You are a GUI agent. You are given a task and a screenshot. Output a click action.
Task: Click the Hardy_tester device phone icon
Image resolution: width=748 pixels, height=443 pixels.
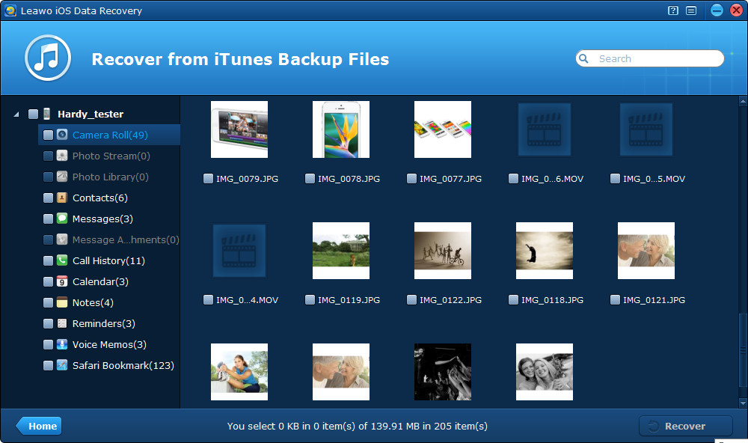point(46,114)
